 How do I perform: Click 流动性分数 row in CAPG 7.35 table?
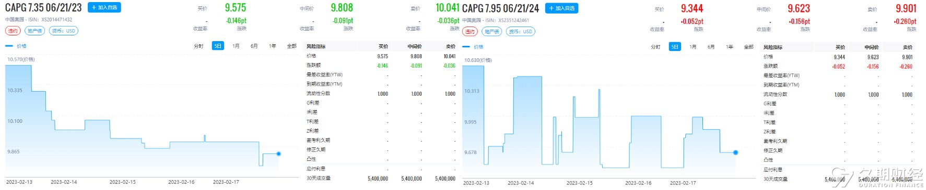381,94
